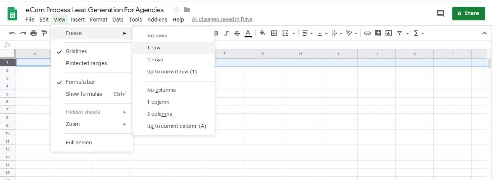Select Show formulas option
Screen dimensions: 492x180
(x=92, y=94)
